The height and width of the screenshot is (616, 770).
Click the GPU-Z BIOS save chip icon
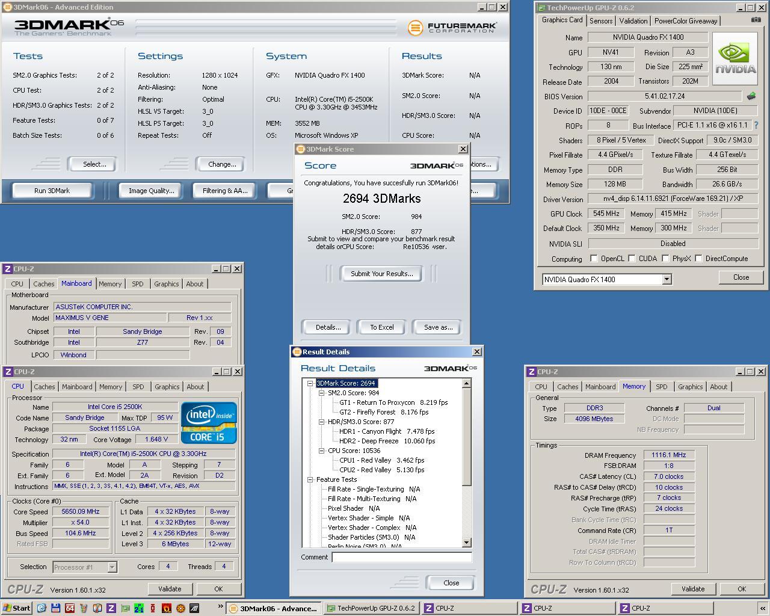tap(751, 96)
